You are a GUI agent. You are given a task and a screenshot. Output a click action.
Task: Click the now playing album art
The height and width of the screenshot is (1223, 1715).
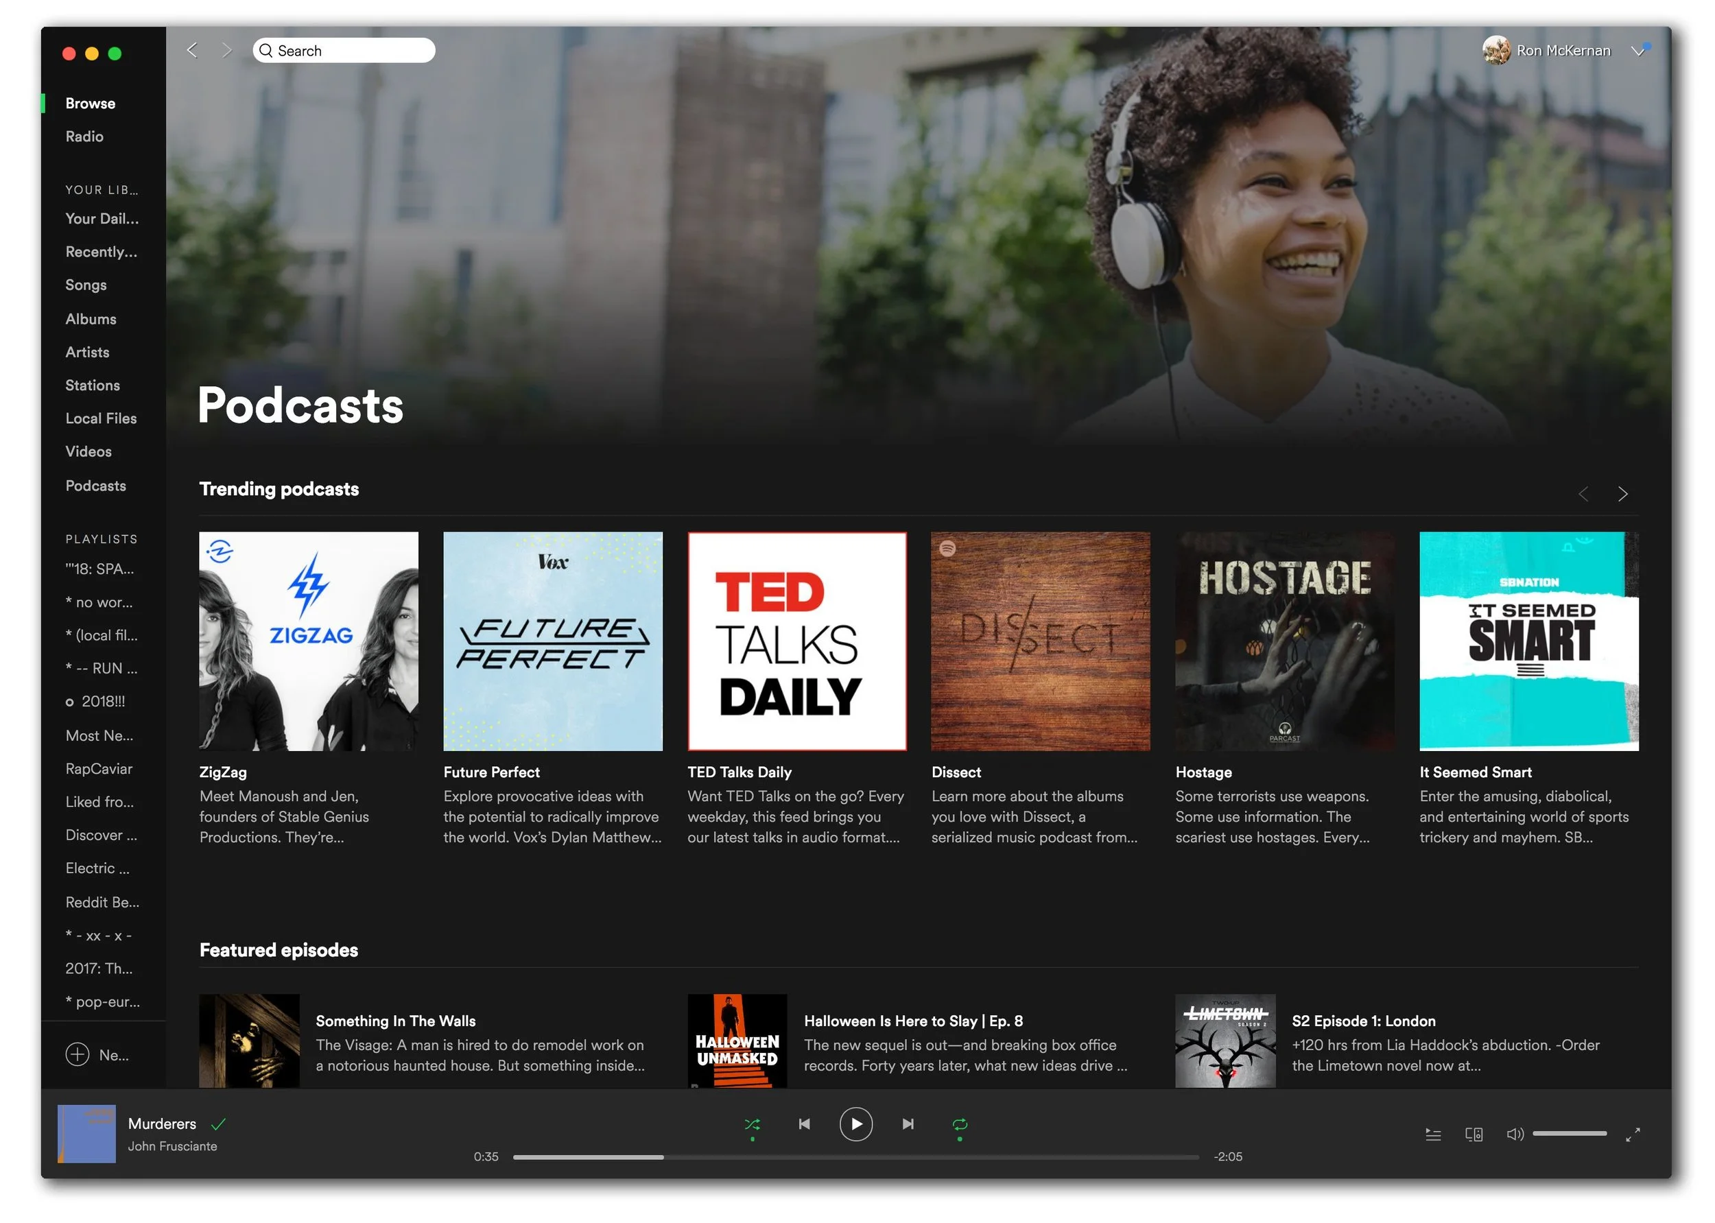coord(86,1134)
